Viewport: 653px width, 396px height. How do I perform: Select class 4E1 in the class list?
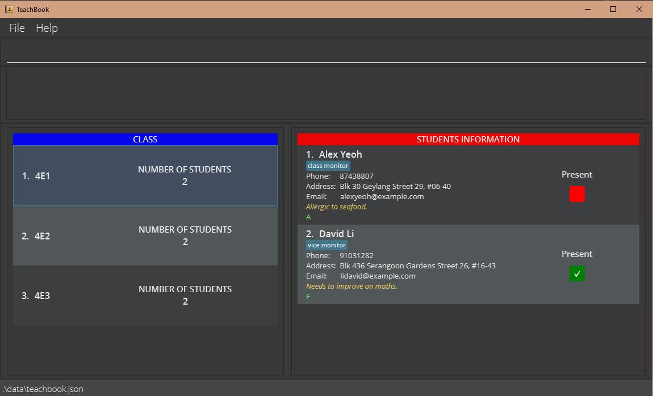coord(145,176)
